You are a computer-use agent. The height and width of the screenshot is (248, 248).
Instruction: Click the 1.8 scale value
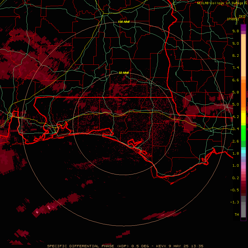(236, 153)
